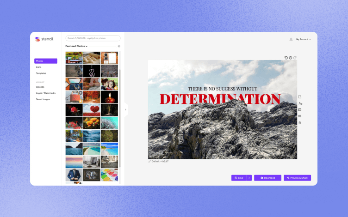348x217 pixels.
Task: Undo the last canvas change
Action: 286,58
